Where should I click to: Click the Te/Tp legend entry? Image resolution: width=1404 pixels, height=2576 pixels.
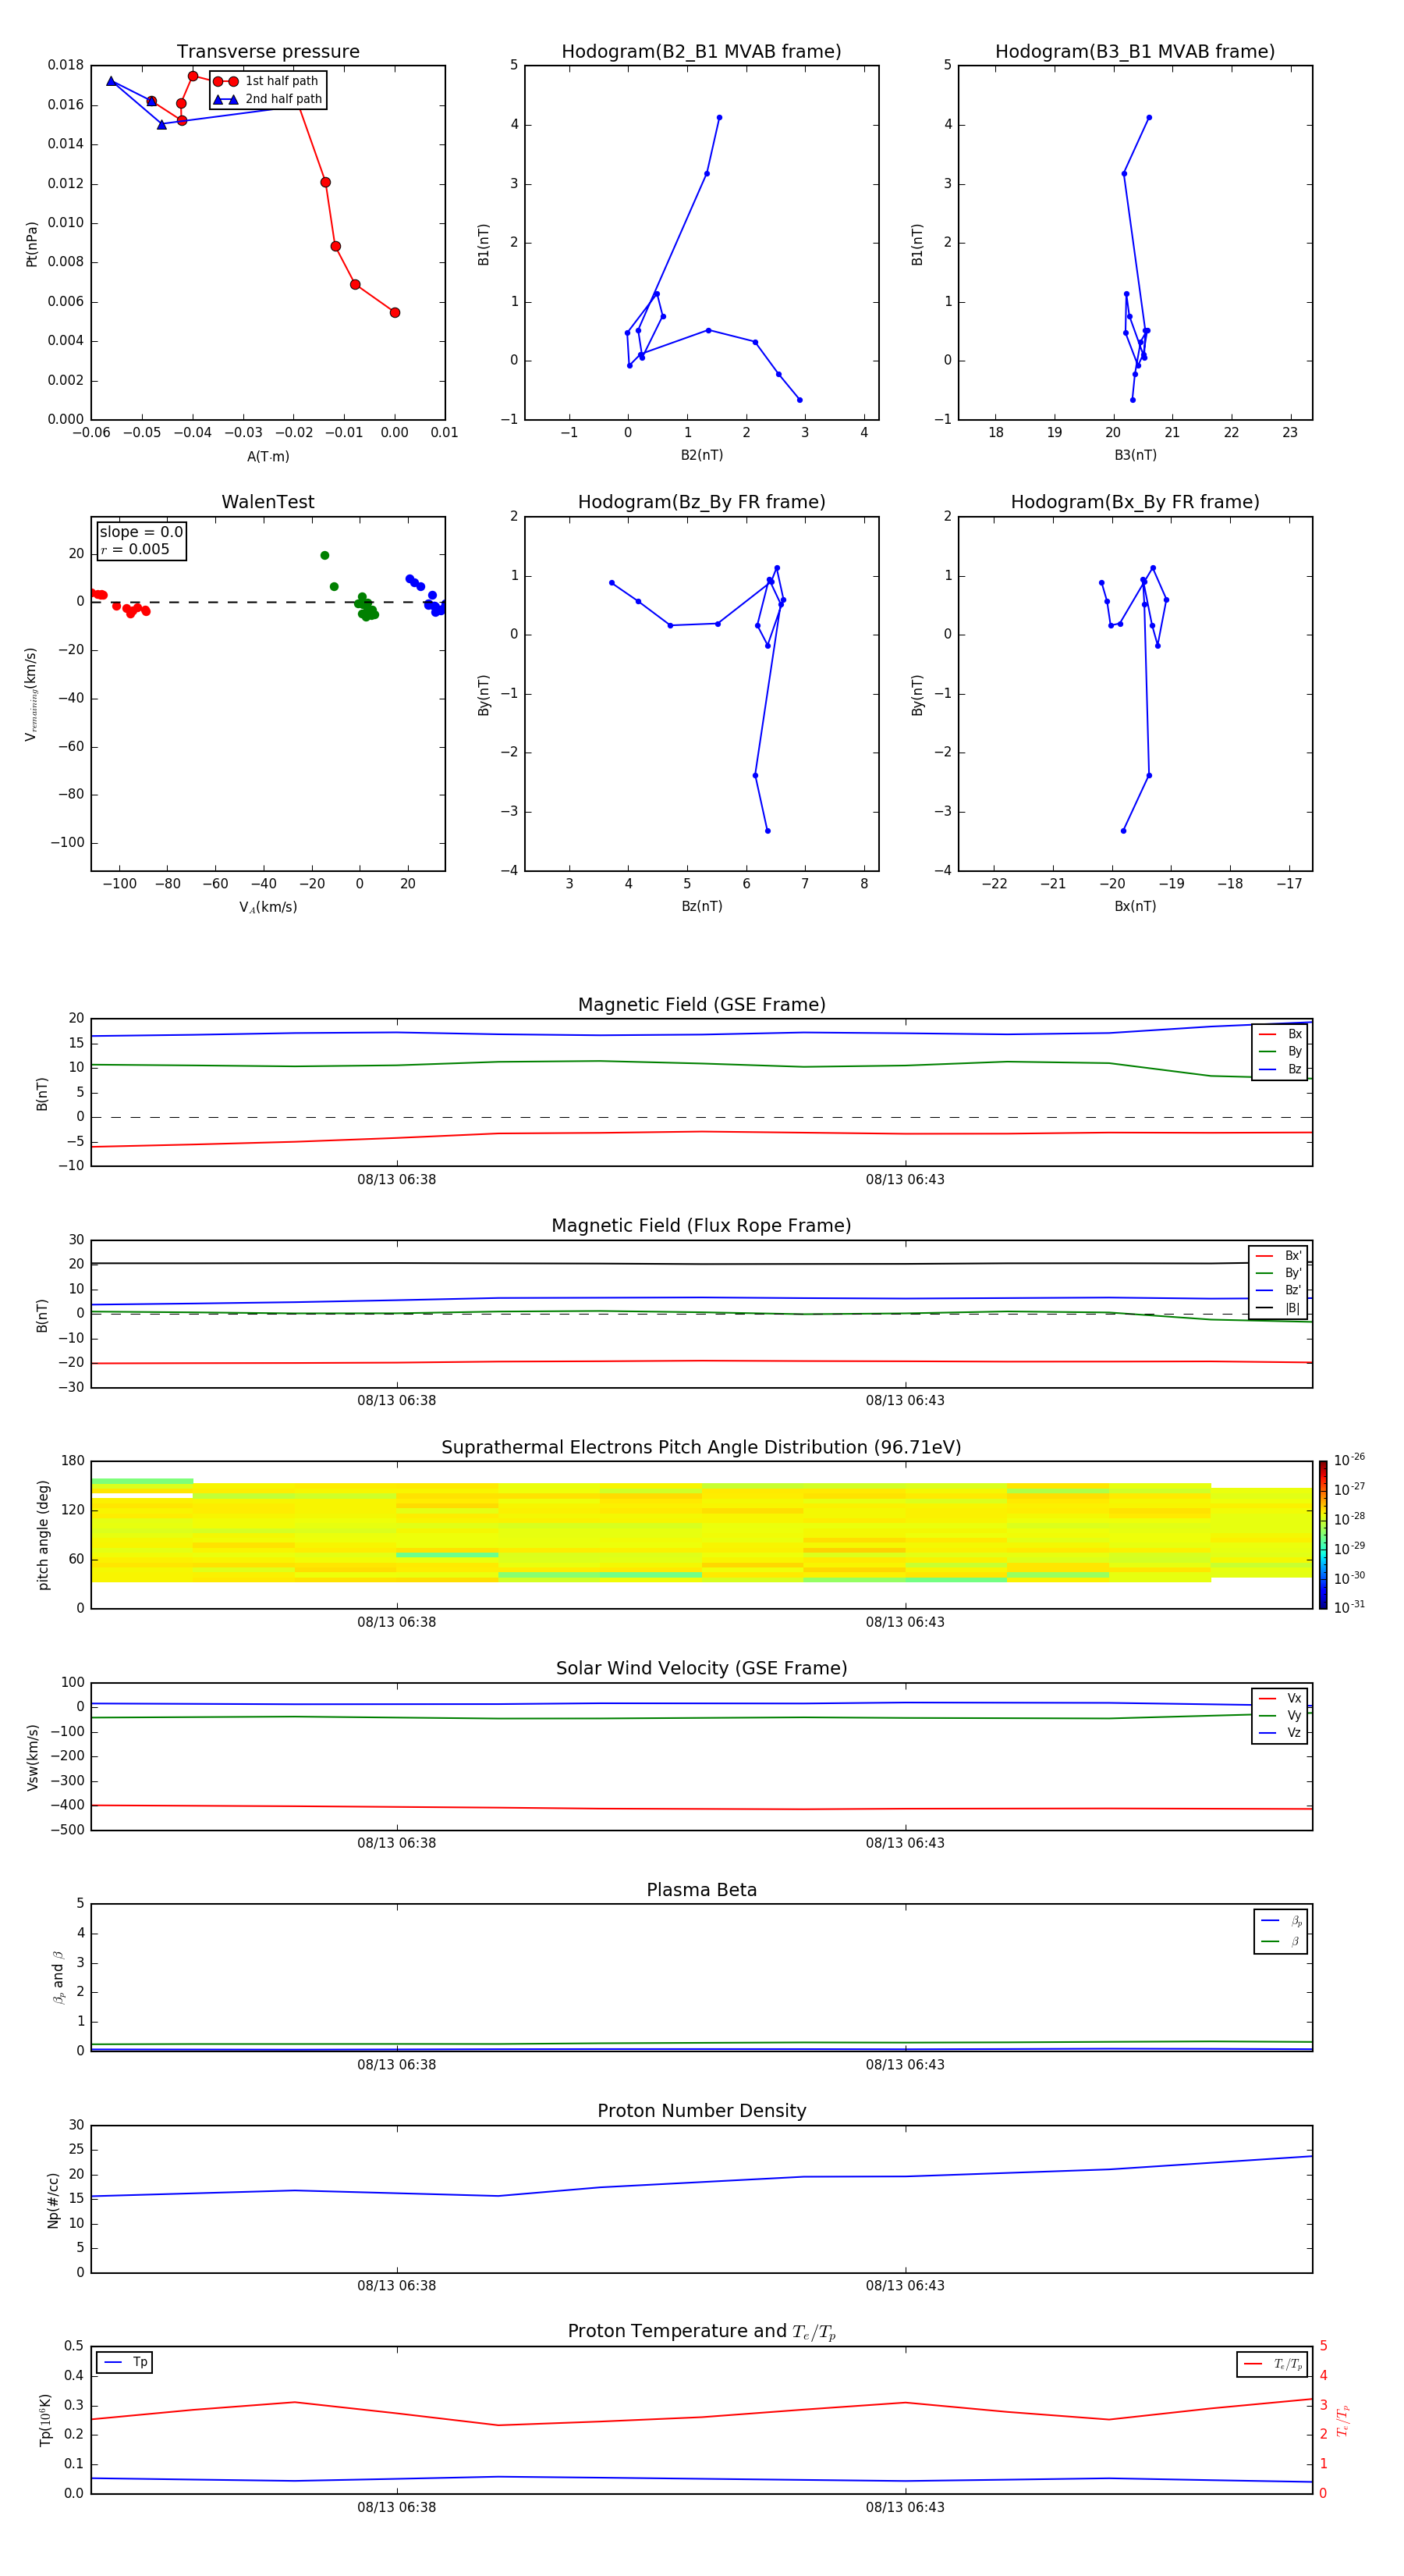(1272, 2364)
